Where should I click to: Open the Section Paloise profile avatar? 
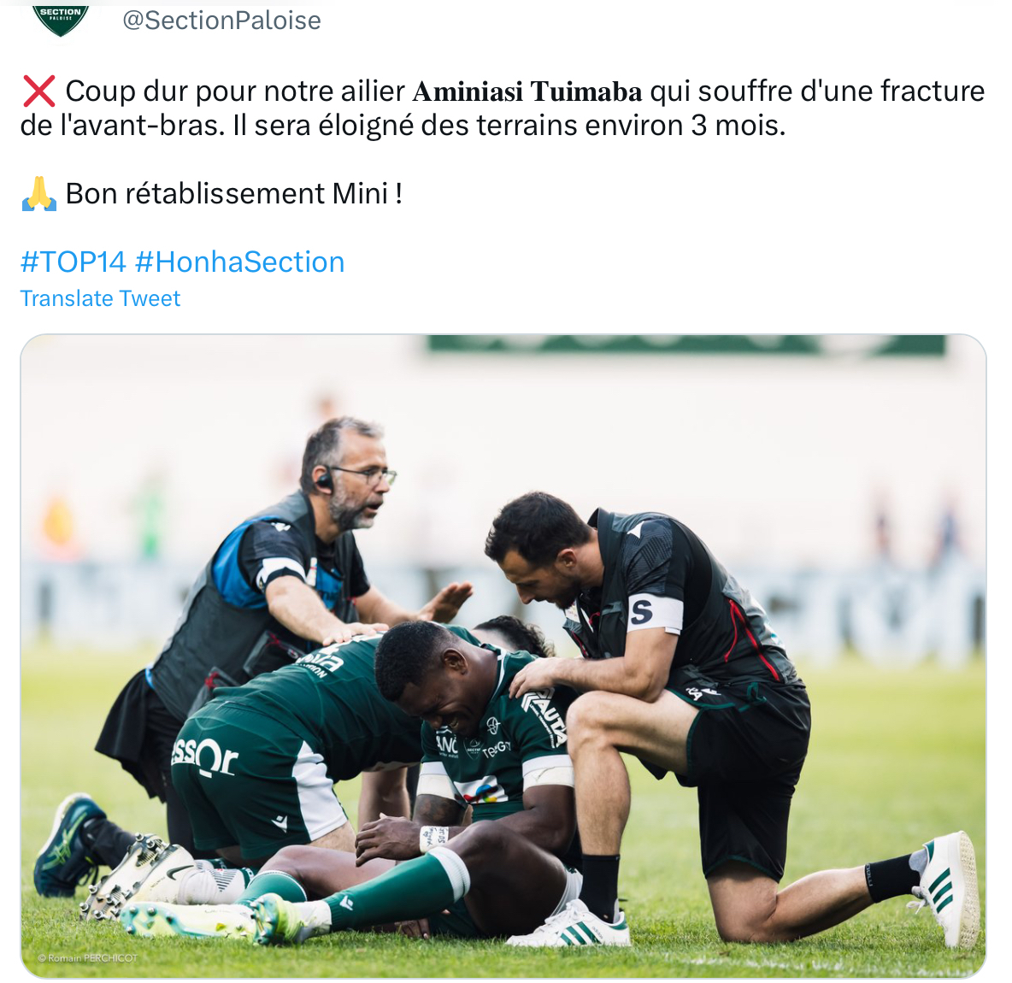point(60,20)
